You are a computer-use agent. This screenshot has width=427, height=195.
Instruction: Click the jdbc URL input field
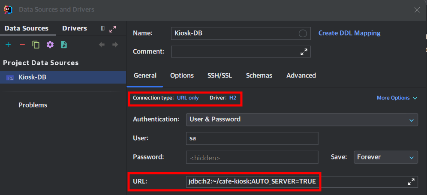tap(302, 182)
